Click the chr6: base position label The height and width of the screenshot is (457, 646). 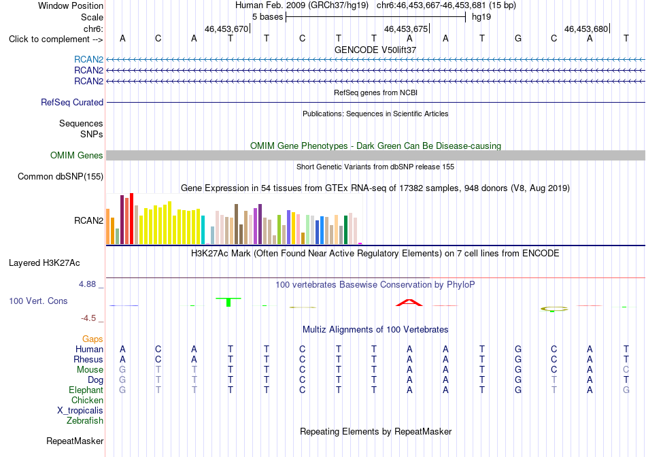click(x=93, y=29)
